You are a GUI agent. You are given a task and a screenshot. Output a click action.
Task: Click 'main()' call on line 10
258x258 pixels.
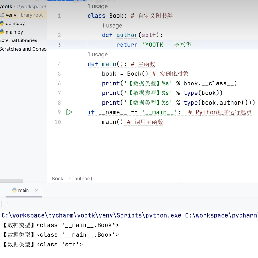(112, 122)
